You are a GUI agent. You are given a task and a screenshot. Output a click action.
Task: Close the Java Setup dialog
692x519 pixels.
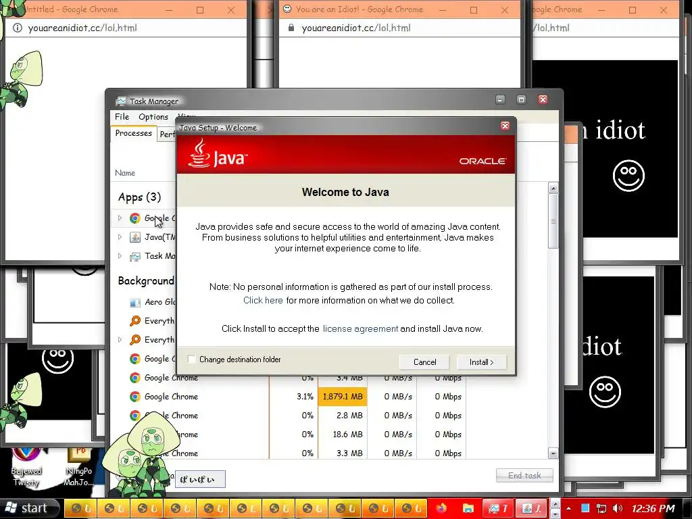(505, 126)
